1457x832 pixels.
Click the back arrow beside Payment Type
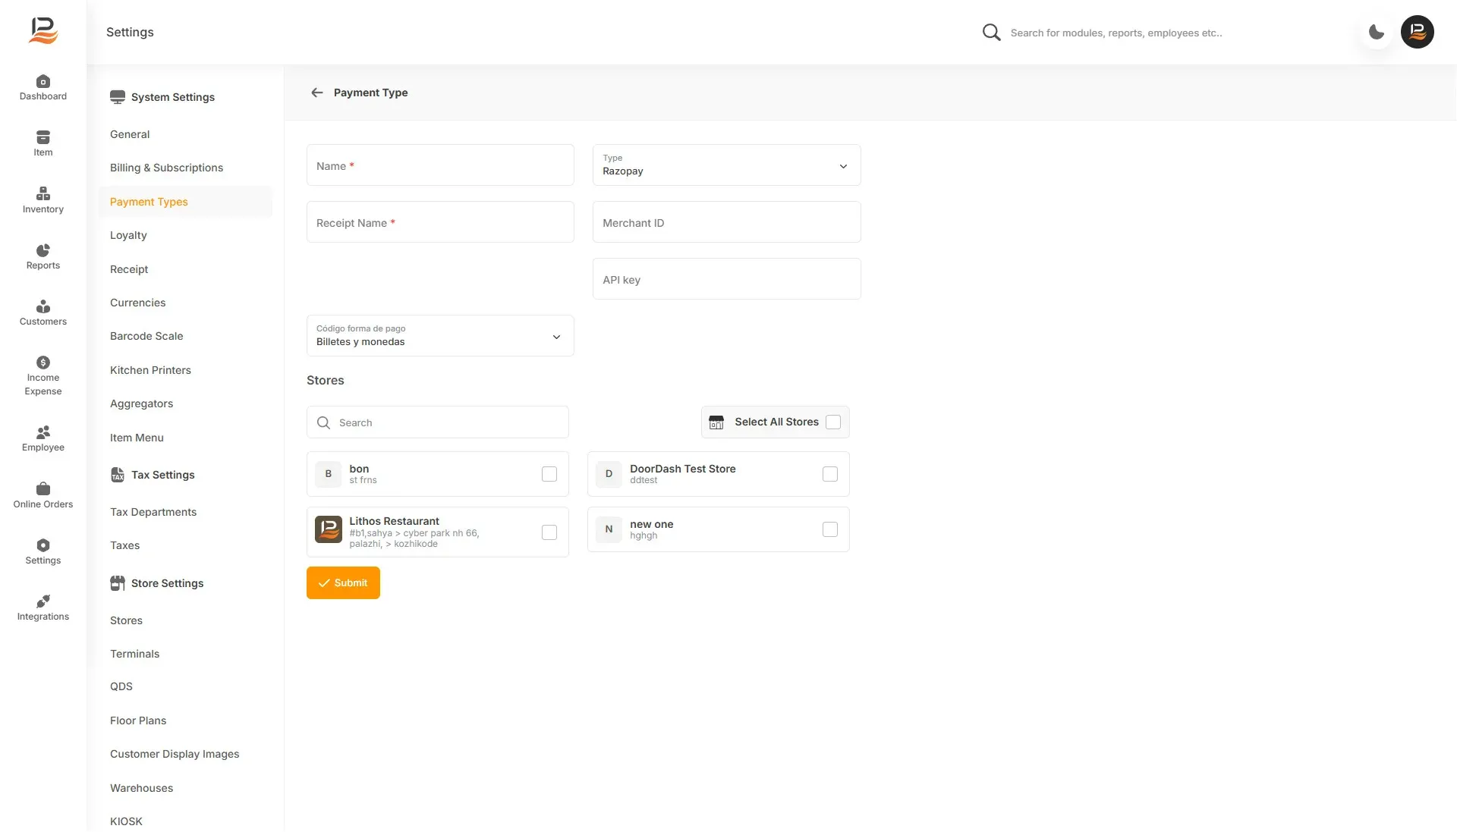[317, 93]
